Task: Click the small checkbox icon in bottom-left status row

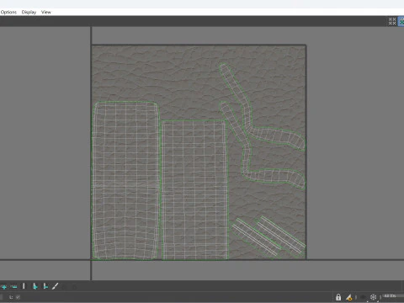Action: pos(18,297)
